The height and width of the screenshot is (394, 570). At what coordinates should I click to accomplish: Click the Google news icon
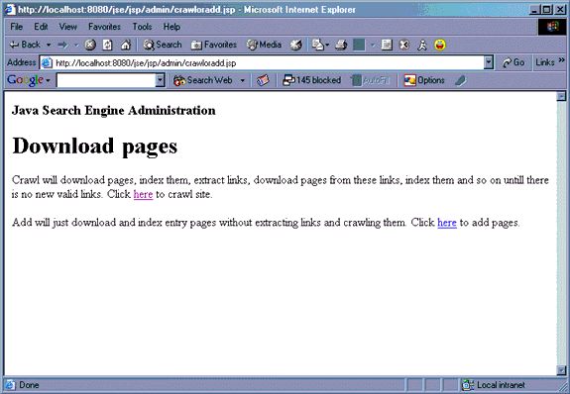coord(263,80)
